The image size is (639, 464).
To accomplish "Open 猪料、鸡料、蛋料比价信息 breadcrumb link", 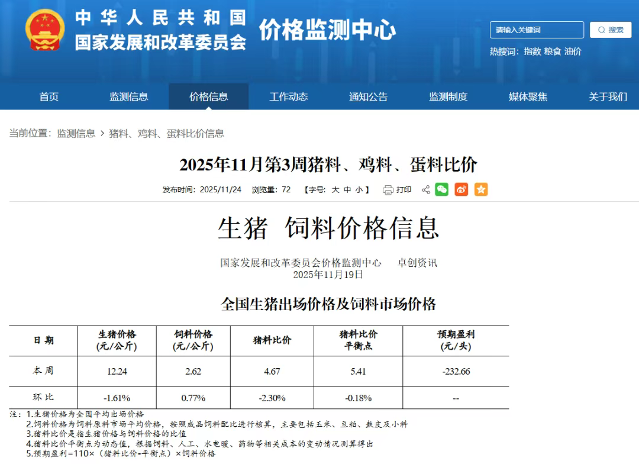I will [167, 133].
